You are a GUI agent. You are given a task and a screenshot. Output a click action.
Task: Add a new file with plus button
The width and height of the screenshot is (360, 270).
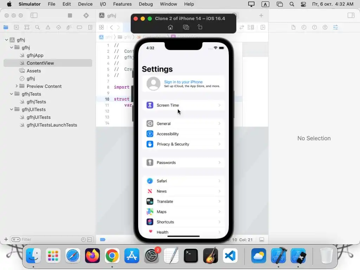[6, 239]
